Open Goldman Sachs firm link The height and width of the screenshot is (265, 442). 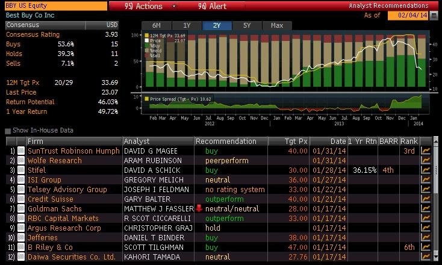point(54,208)
